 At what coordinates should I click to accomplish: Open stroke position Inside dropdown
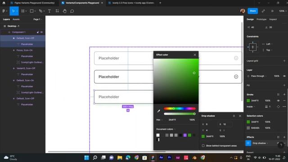pyautogui.click(x=251, y=107)
